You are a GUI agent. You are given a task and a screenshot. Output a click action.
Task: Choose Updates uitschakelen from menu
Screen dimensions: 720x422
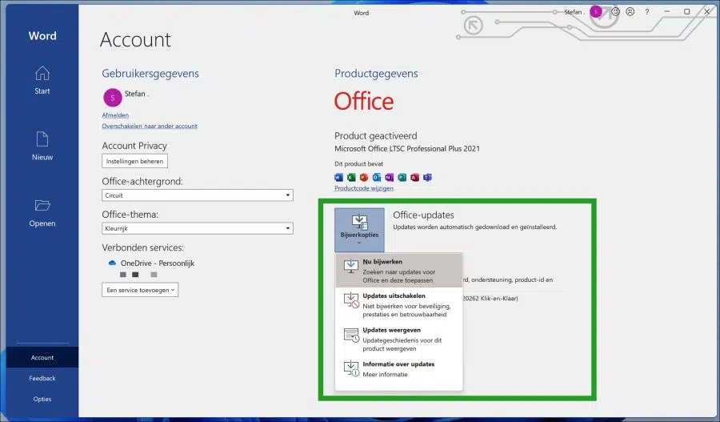[399, 305]
